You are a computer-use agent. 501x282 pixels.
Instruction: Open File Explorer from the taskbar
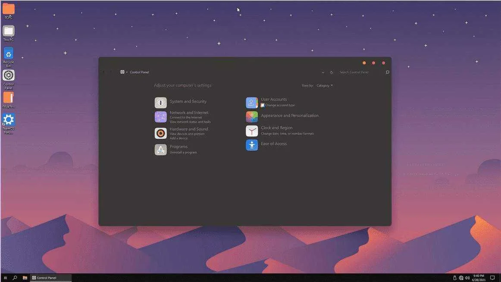[x=25, y=278]
